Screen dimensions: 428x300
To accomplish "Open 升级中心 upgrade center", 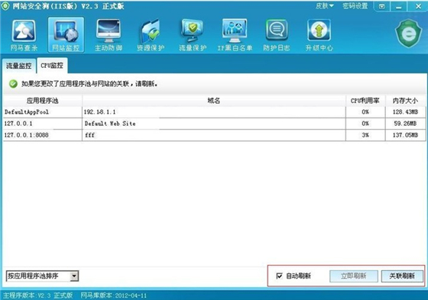I will pos(319,35).
